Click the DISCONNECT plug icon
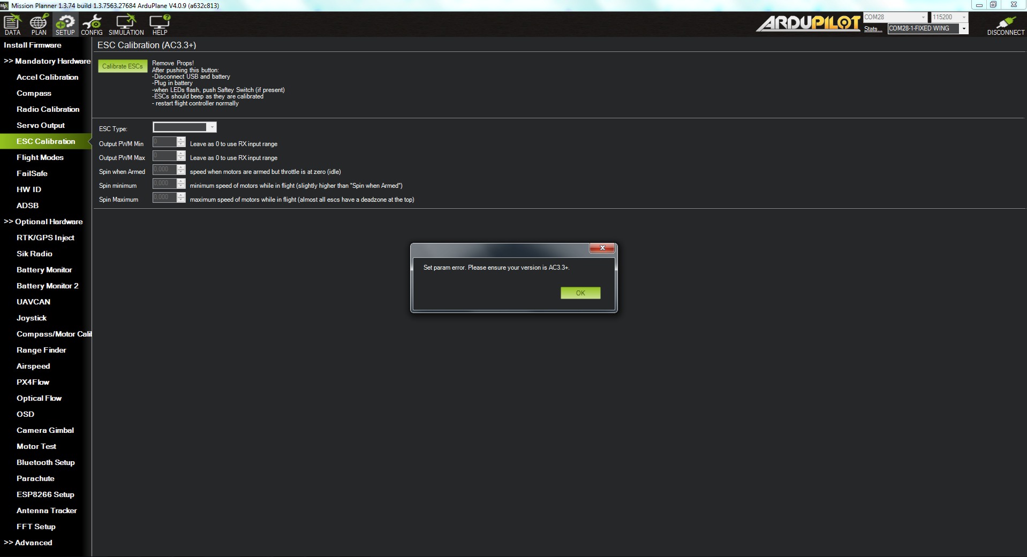This screenshot has height=557, width=1027. (x=1005, y=25)
